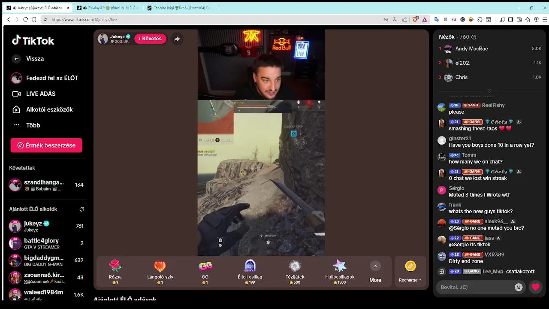Open battle4glory live stream
The width and height of the screenshot is (549, 309).
(46, 243)
